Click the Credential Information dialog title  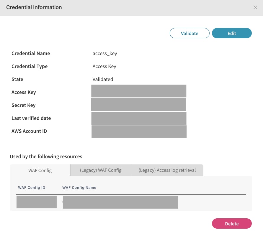coord(34,7)
